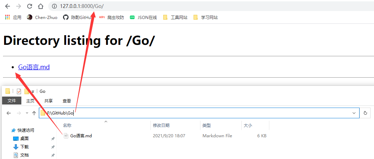Open the 学习网站 bookmark folder
The width and height of the screenshot is (374, 159).
click(x=206, y=18)
